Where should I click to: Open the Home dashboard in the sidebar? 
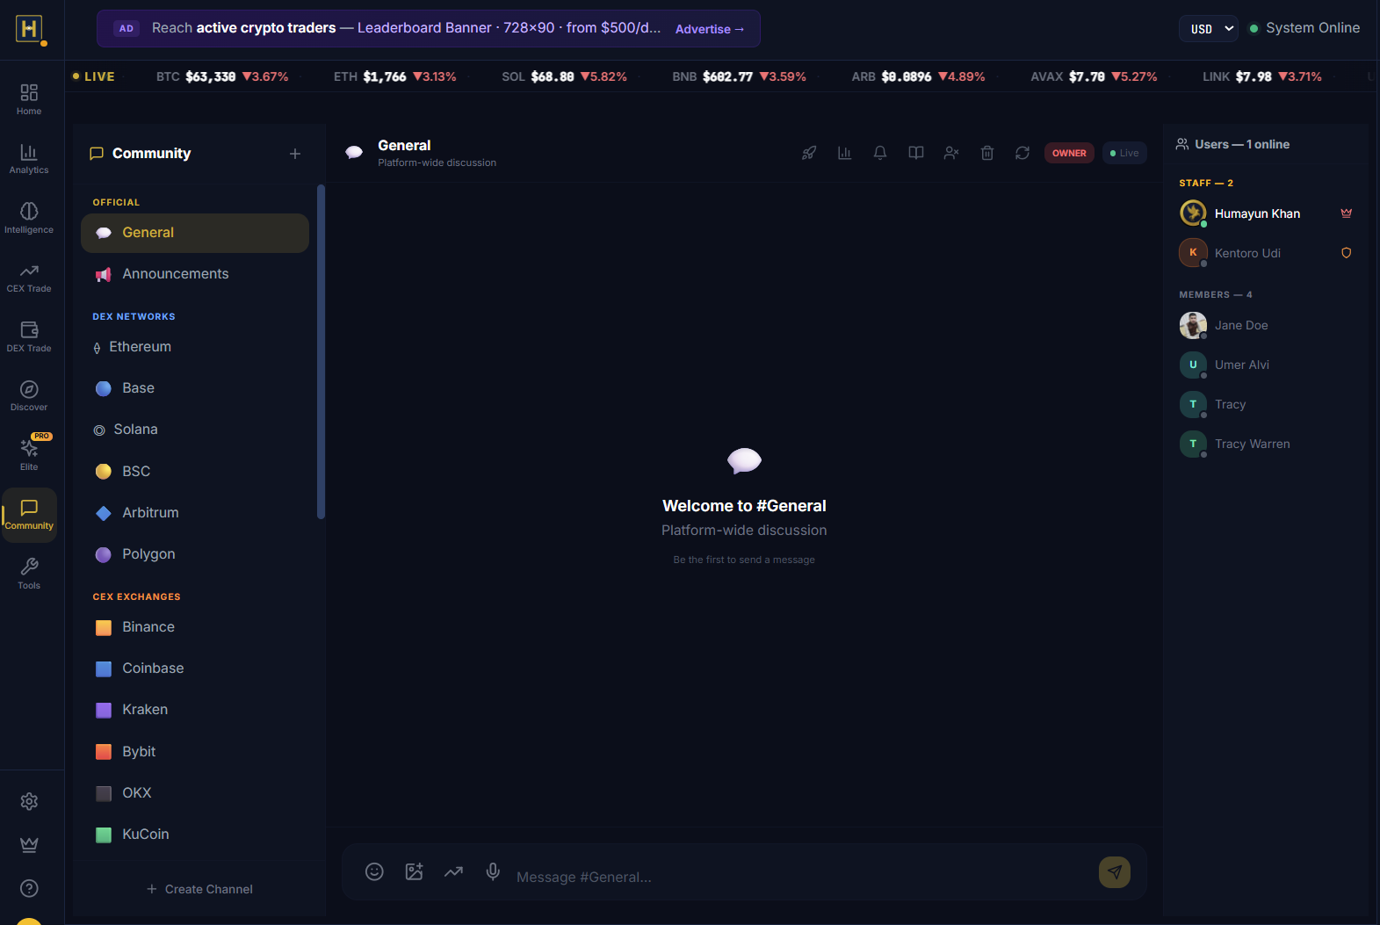(29, 99)
